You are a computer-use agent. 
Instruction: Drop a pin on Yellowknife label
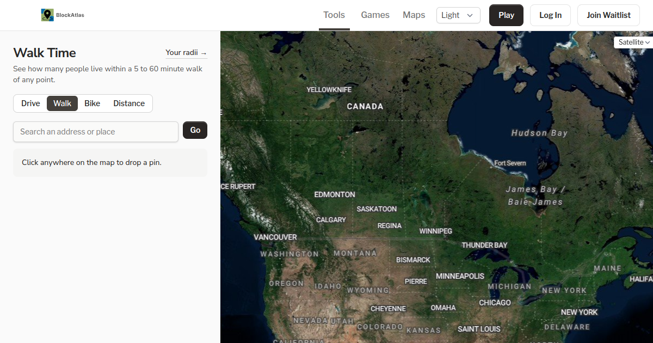click(329, 89)
